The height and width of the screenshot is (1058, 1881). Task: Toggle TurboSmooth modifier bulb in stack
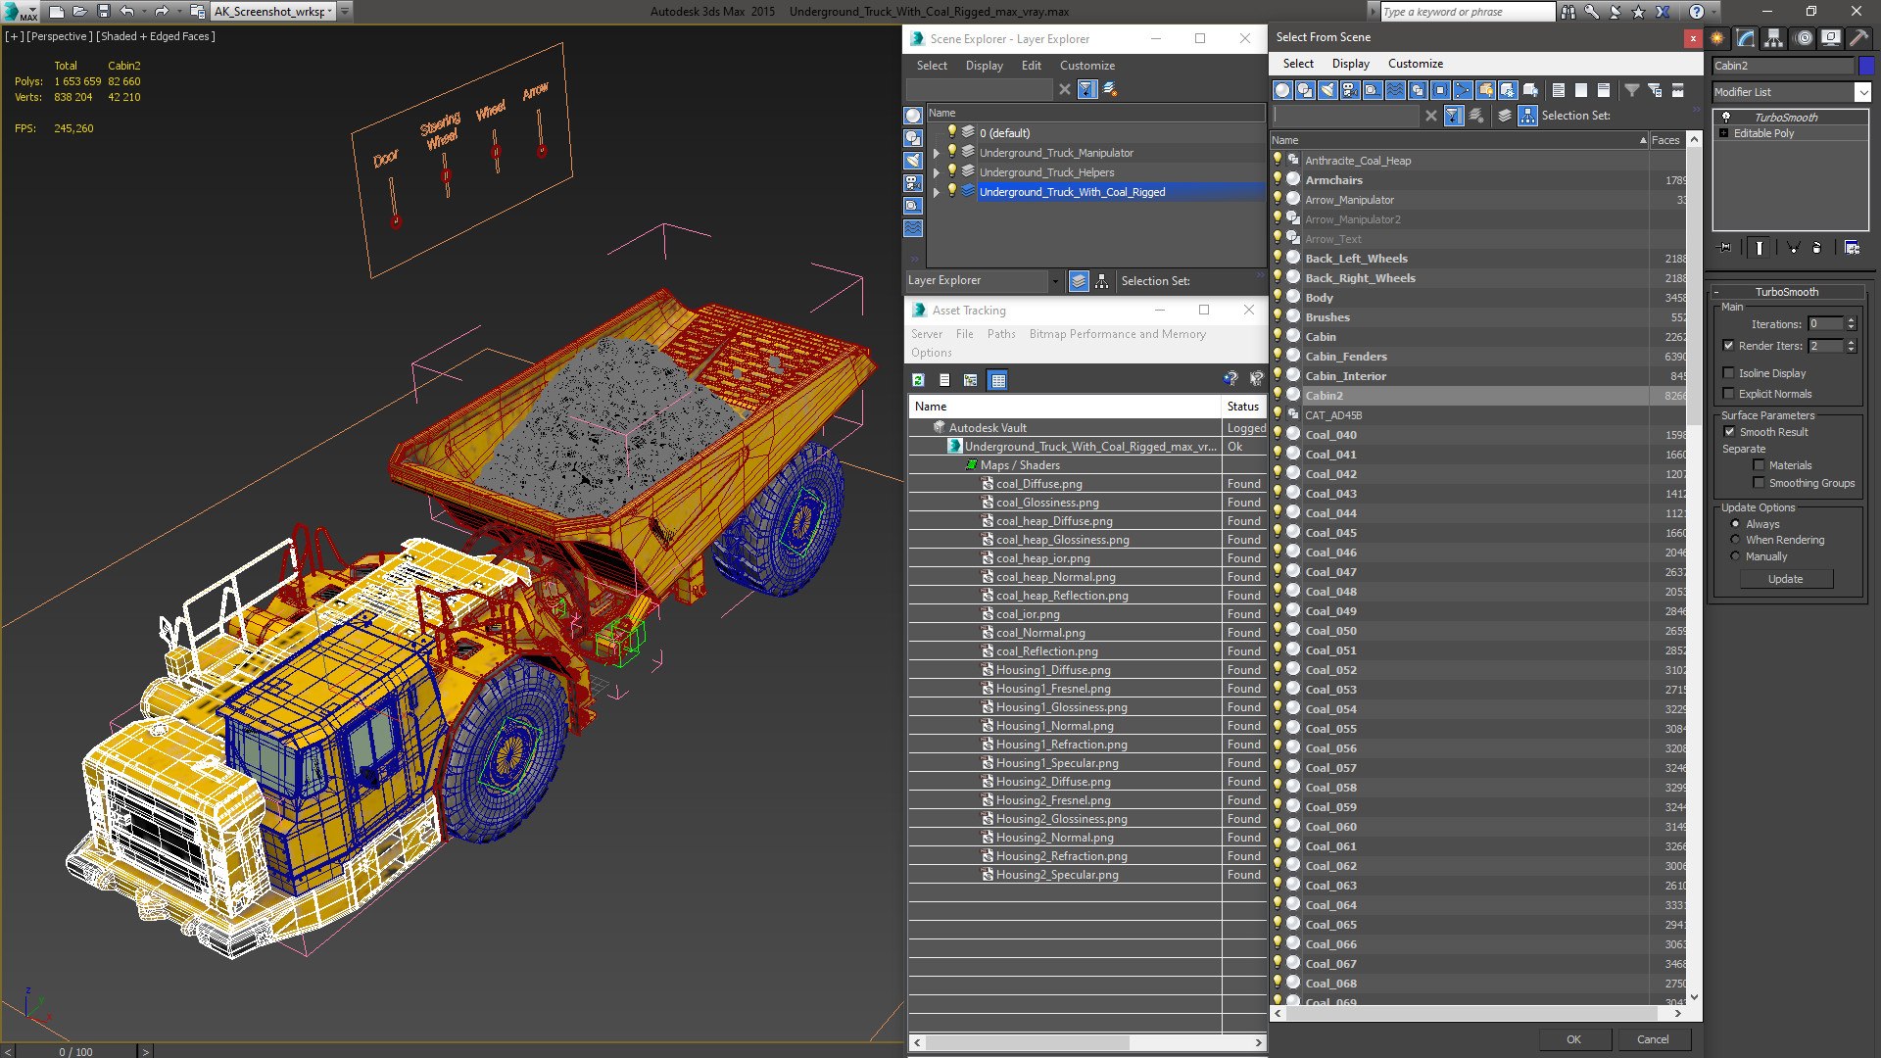[1726, 117]
